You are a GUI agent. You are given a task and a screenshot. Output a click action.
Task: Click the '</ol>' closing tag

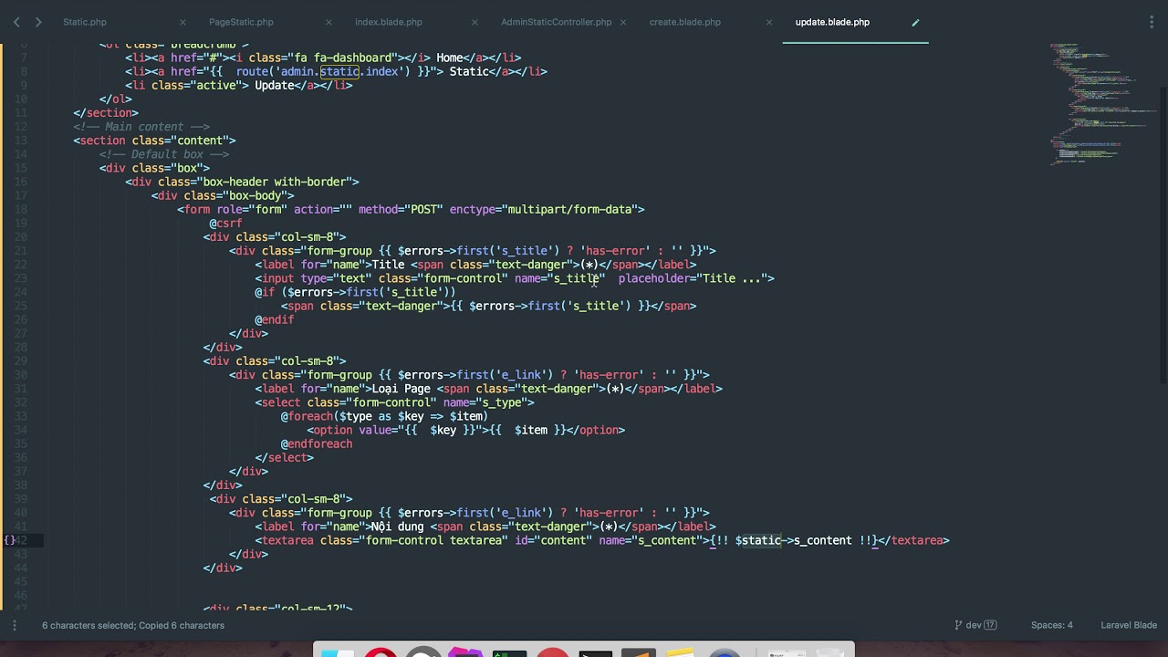click(x=116, y=99)
